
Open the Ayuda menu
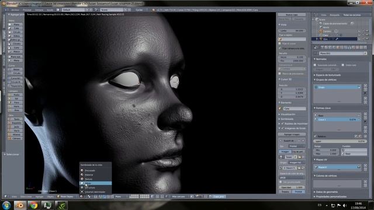click(x=50, y=10)
